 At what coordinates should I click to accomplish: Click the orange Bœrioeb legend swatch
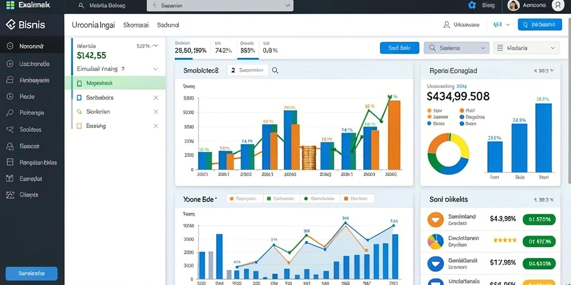(x=347, y=199)
